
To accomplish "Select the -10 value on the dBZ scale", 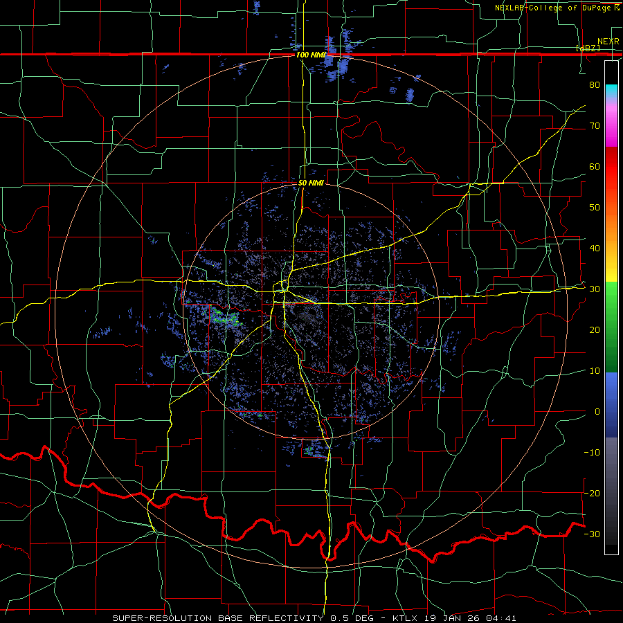I will point(592,453).
